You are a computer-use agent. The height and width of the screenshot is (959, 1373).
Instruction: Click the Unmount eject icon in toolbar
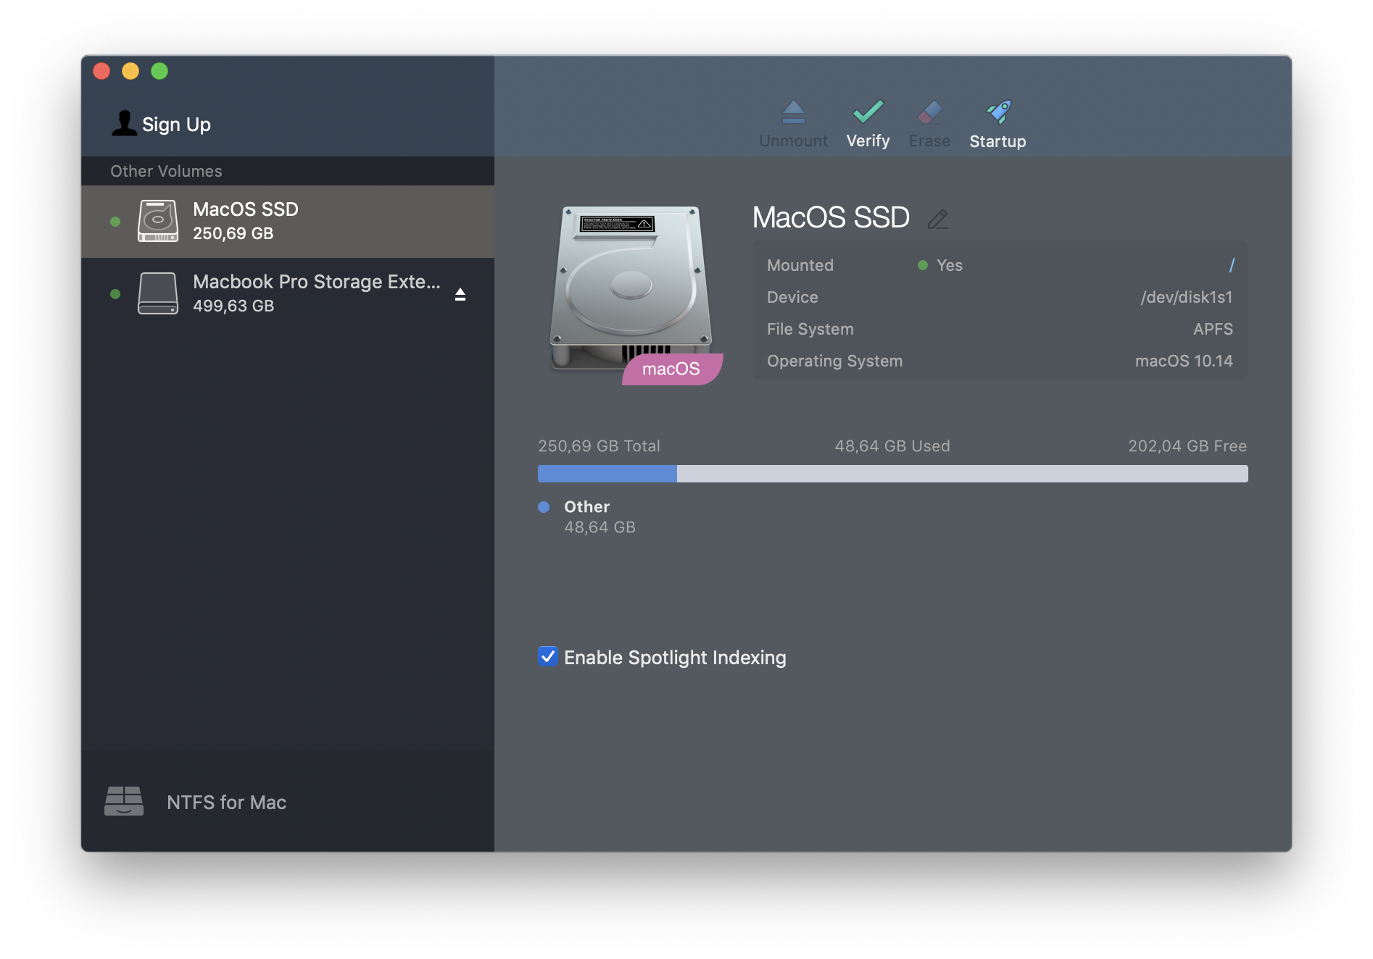793,112
